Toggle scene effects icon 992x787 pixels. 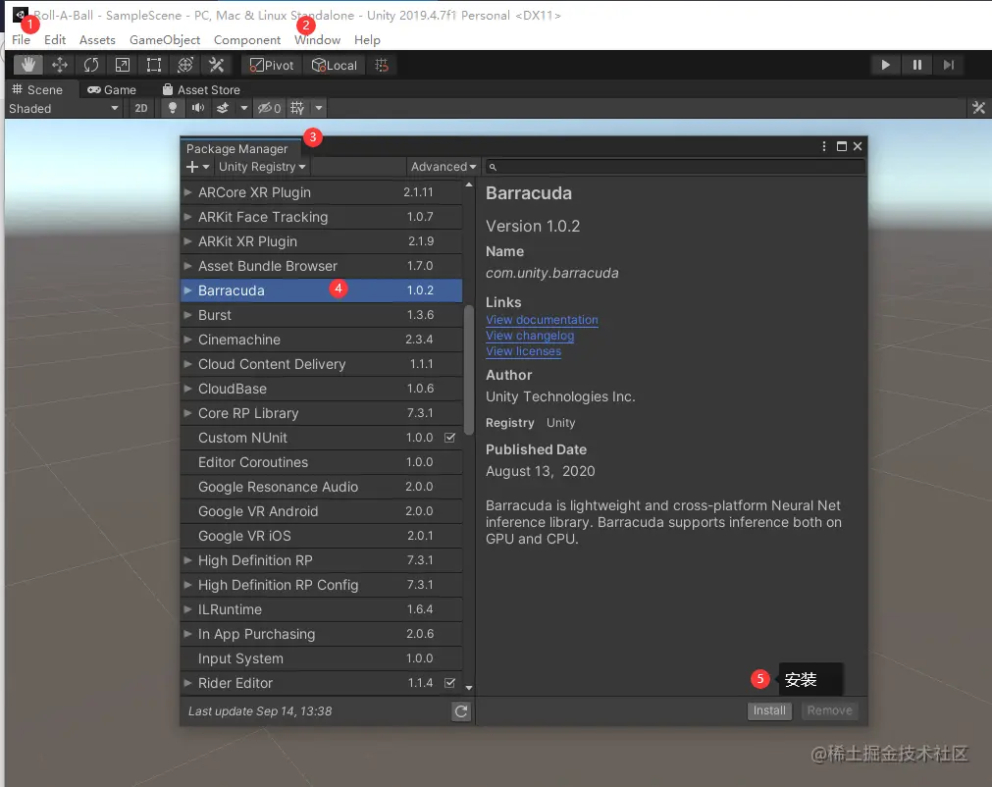click(223, 108)
